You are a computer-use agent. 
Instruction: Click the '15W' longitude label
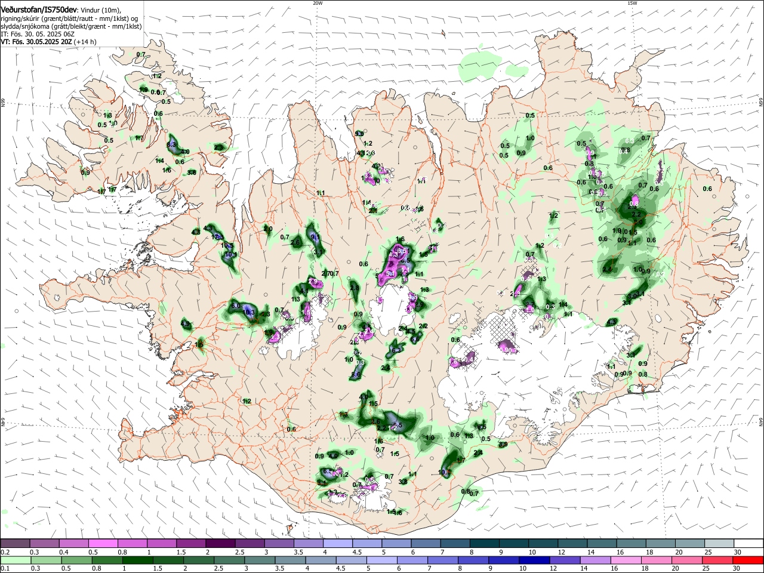(632, 2)
